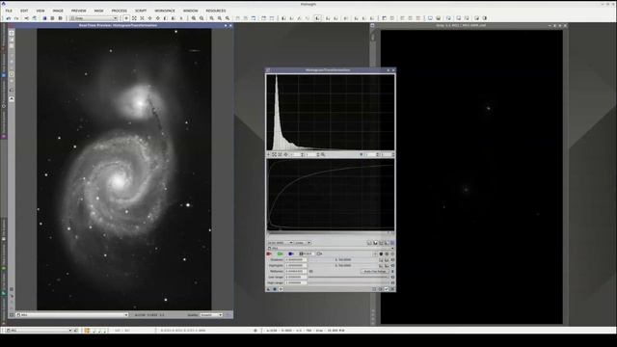617x347 pixels.
Task: Reset the Midtones value with its reset icon
Action: [392, 272]
